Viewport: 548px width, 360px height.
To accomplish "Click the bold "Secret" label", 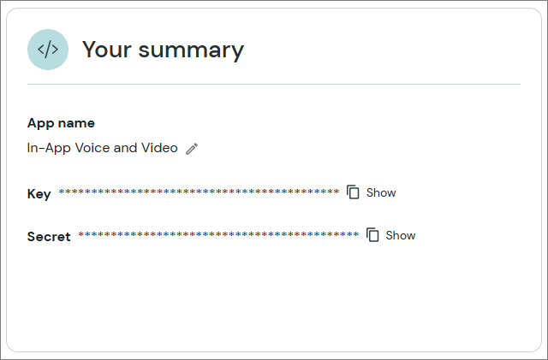I will [x=49, y=236].
